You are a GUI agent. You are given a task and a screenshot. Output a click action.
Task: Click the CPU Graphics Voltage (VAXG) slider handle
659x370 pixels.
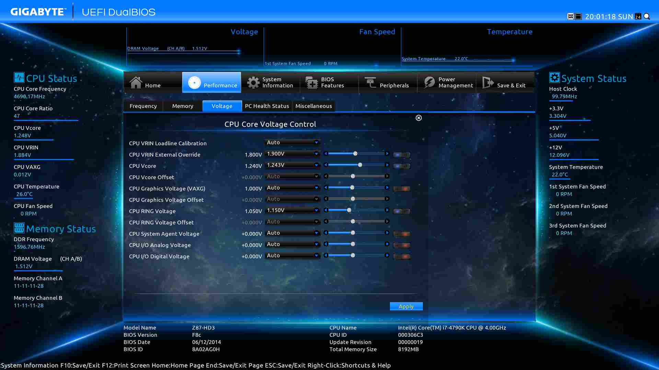tap(352, 188)
